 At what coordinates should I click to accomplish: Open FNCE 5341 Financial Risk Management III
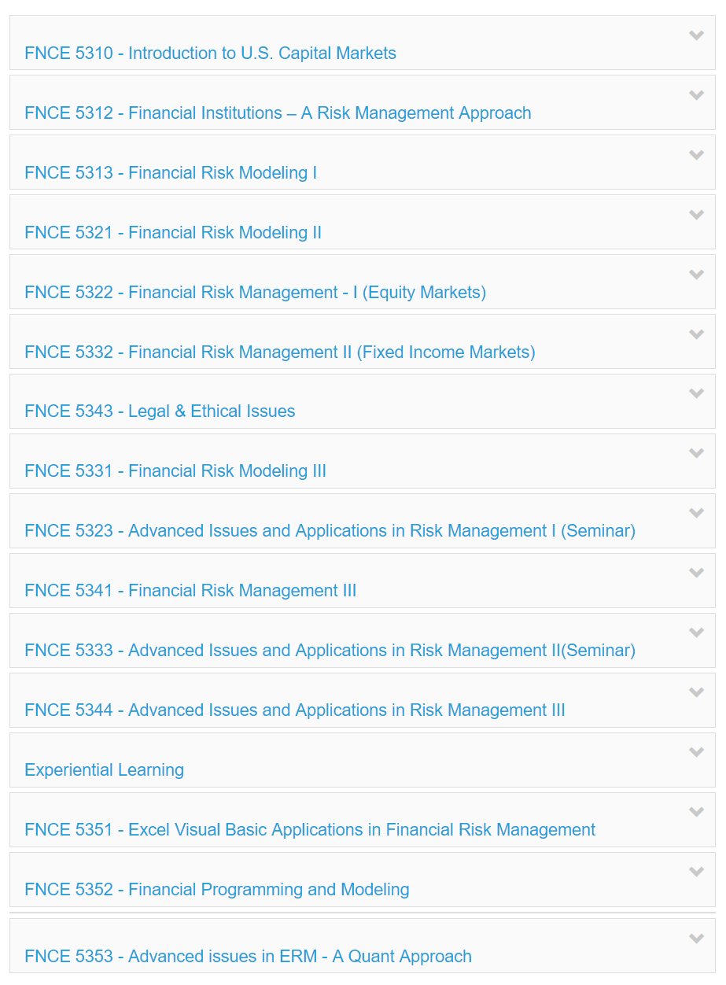(x=190, y=591)
